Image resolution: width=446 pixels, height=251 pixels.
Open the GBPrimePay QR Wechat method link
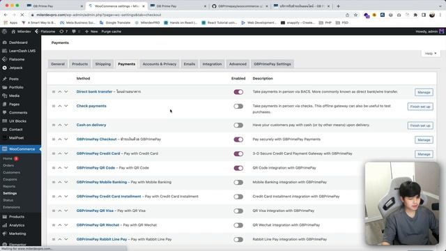tap(98, 225)
